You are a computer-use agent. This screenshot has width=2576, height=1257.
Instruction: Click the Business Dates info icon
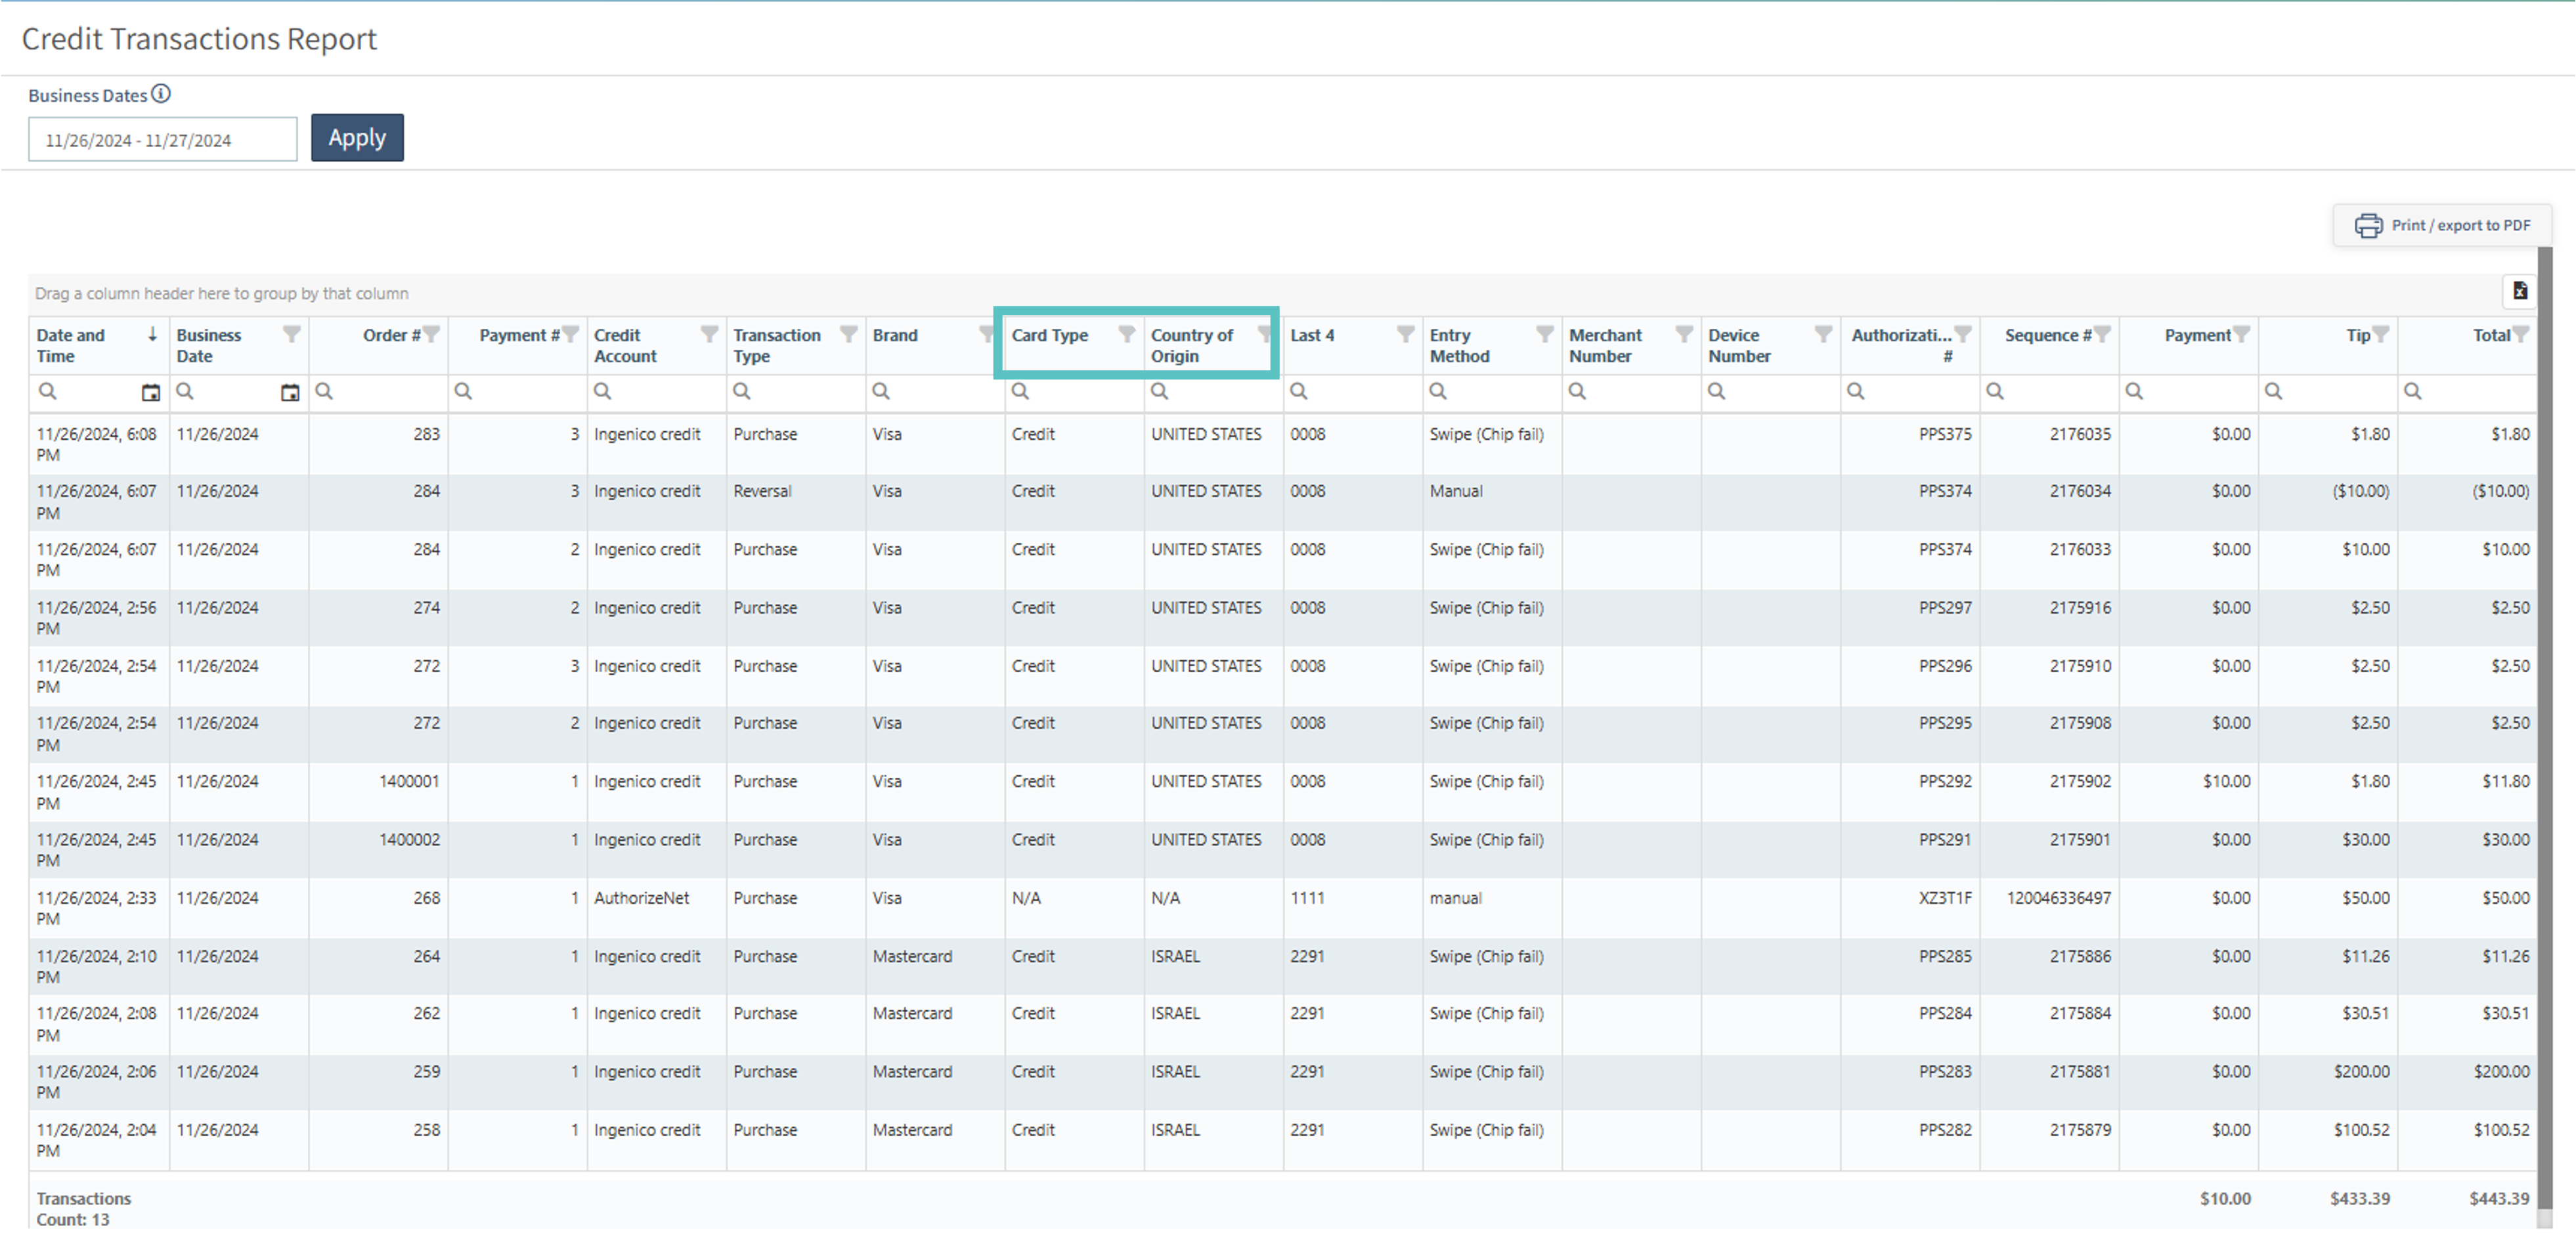pyautogui.click(x=161, y=94)
